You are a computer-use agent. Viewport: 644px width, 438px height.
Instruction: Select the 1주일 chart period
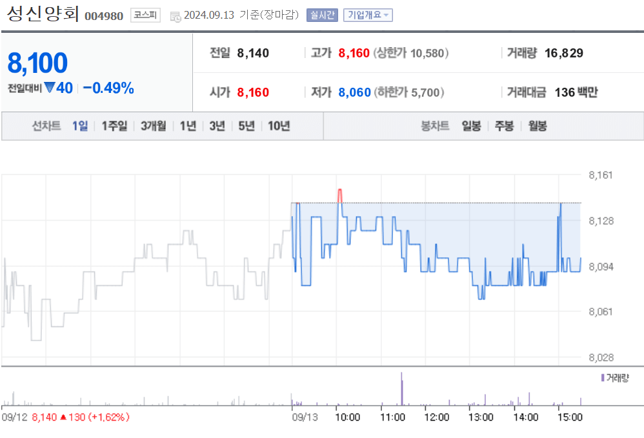tap(114, 126)
